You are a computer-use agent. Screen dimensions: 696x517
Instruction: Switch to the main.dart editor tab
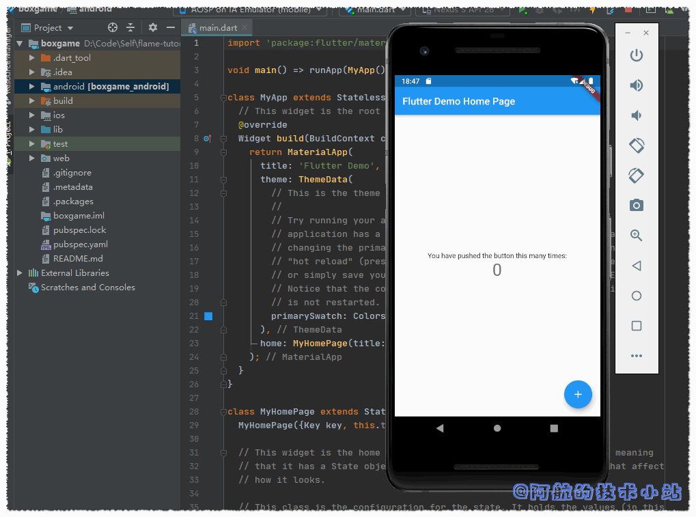click(217, 28)
